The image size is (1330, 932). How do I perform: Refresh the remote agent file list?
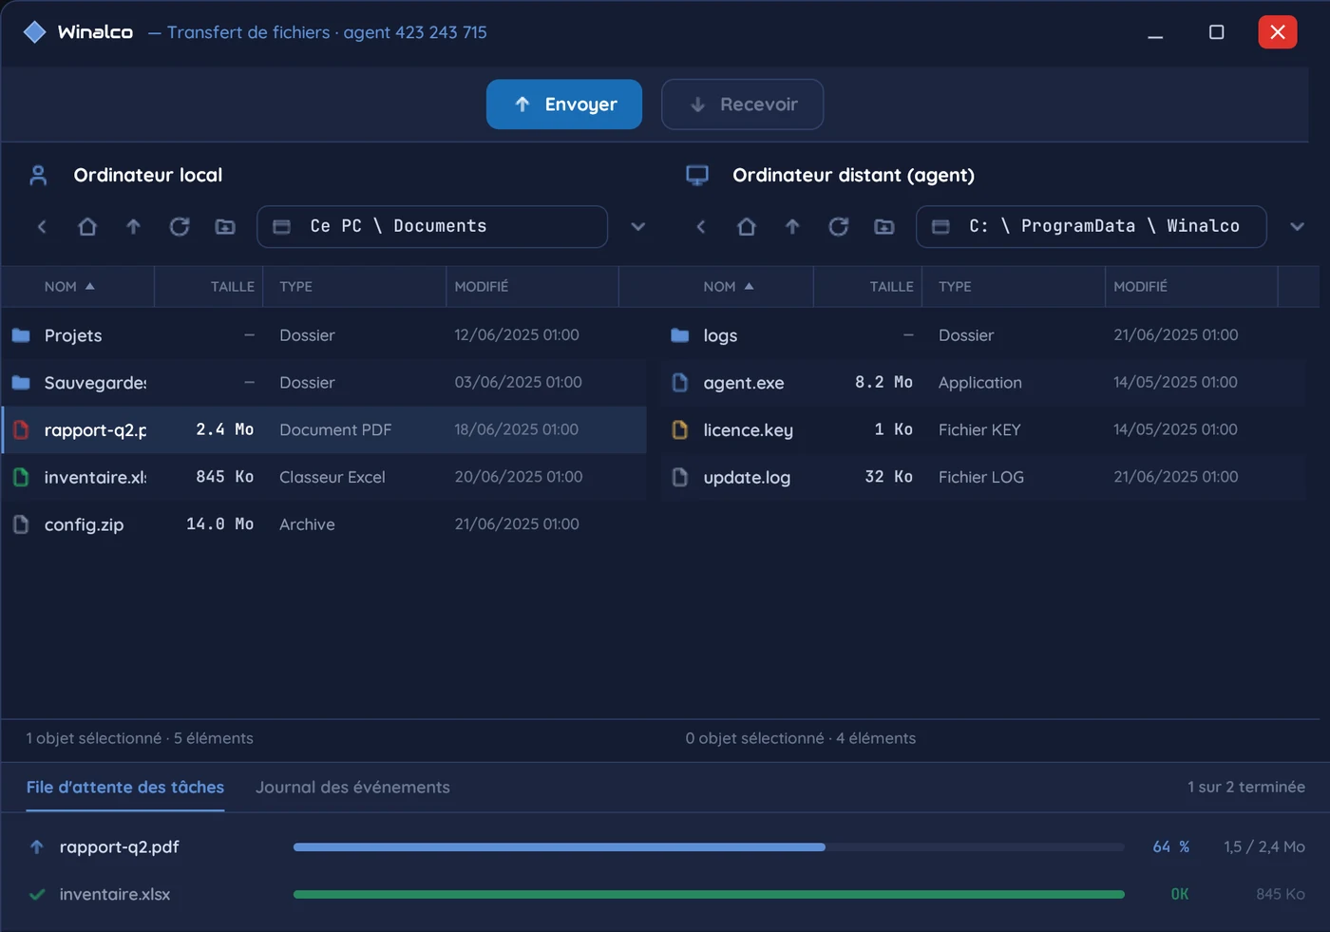pos(838,226)
